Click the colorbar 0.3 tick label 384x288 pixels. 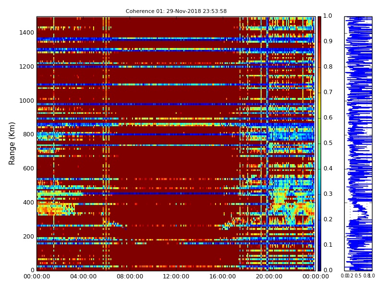click(328, 194)
